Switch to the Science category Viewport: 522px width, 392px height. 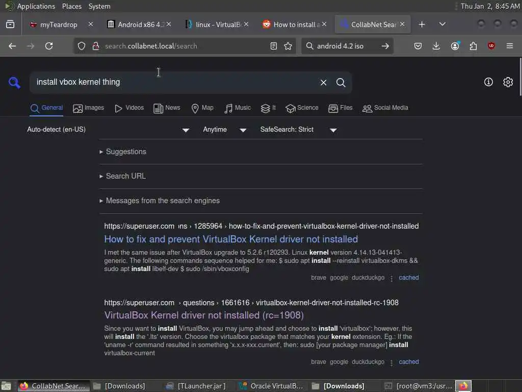[x=302, y=108]
